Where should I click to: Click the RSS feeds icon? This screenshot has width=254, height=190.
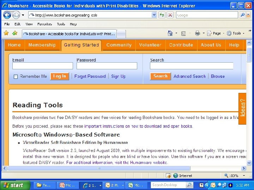point(183,33)
